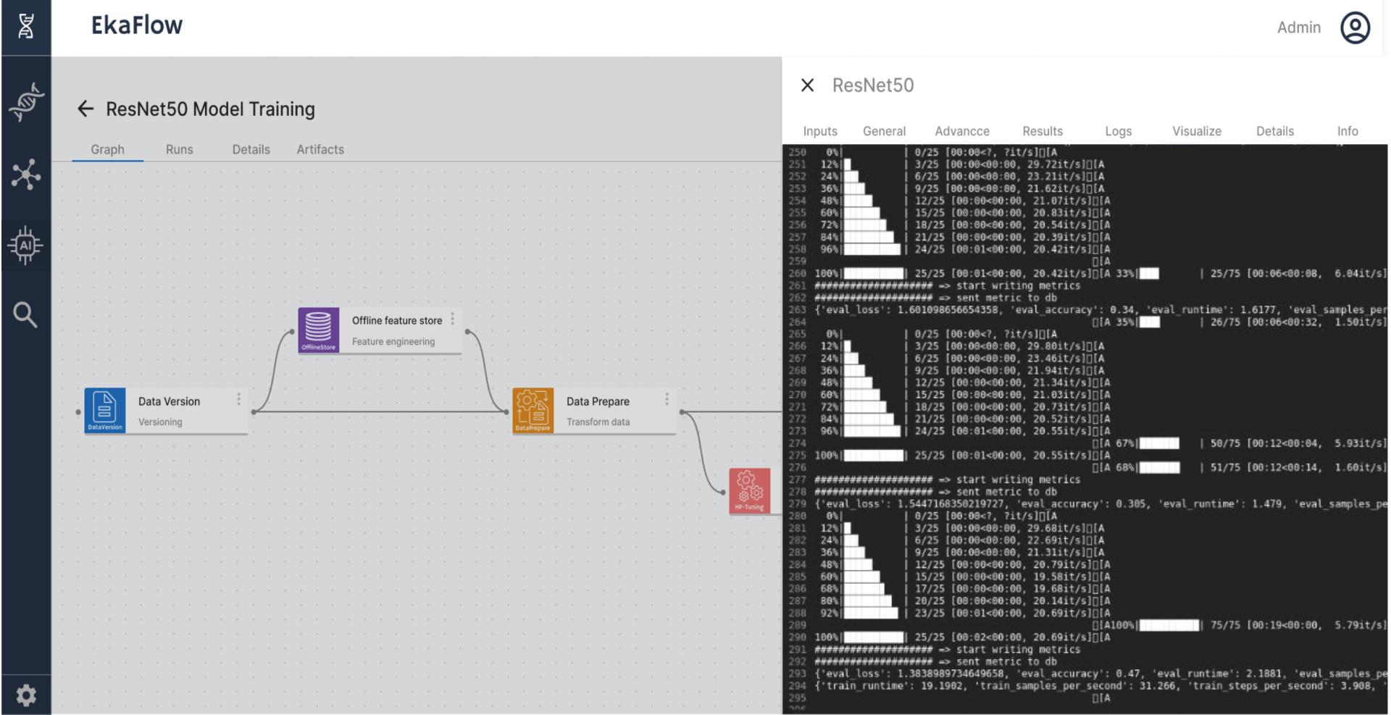Image resolution: width=1391 pixels, height=715 pixels.
Task: Click the Data Version document icon
Action: [104, 410]
